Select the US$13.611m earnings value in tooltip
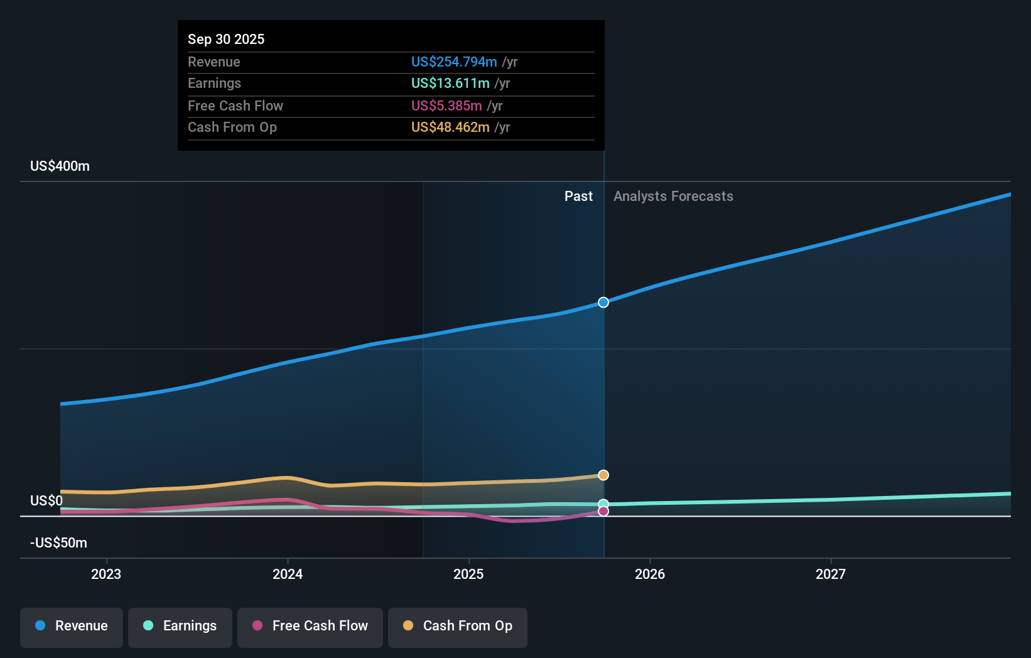1031x658 pixels. [x=450, y=84]
